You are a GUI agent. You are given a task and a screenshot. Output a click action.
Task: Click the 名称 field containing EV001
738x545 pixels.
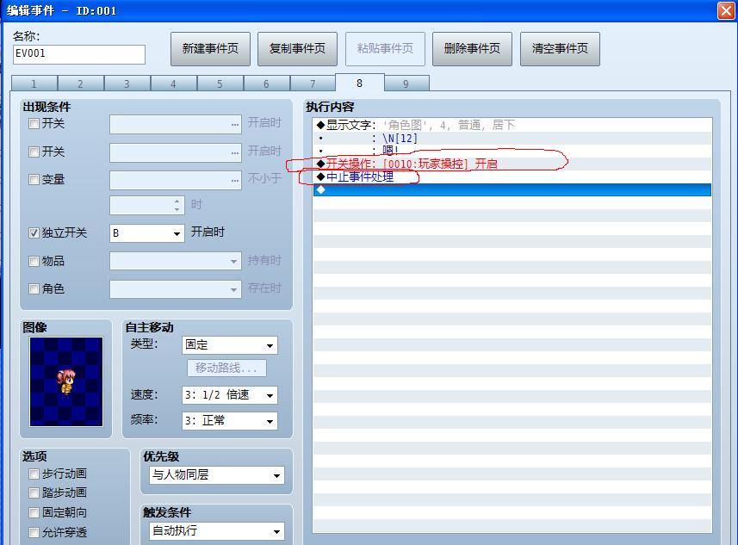pyautogui.click(x=79, y=54)
